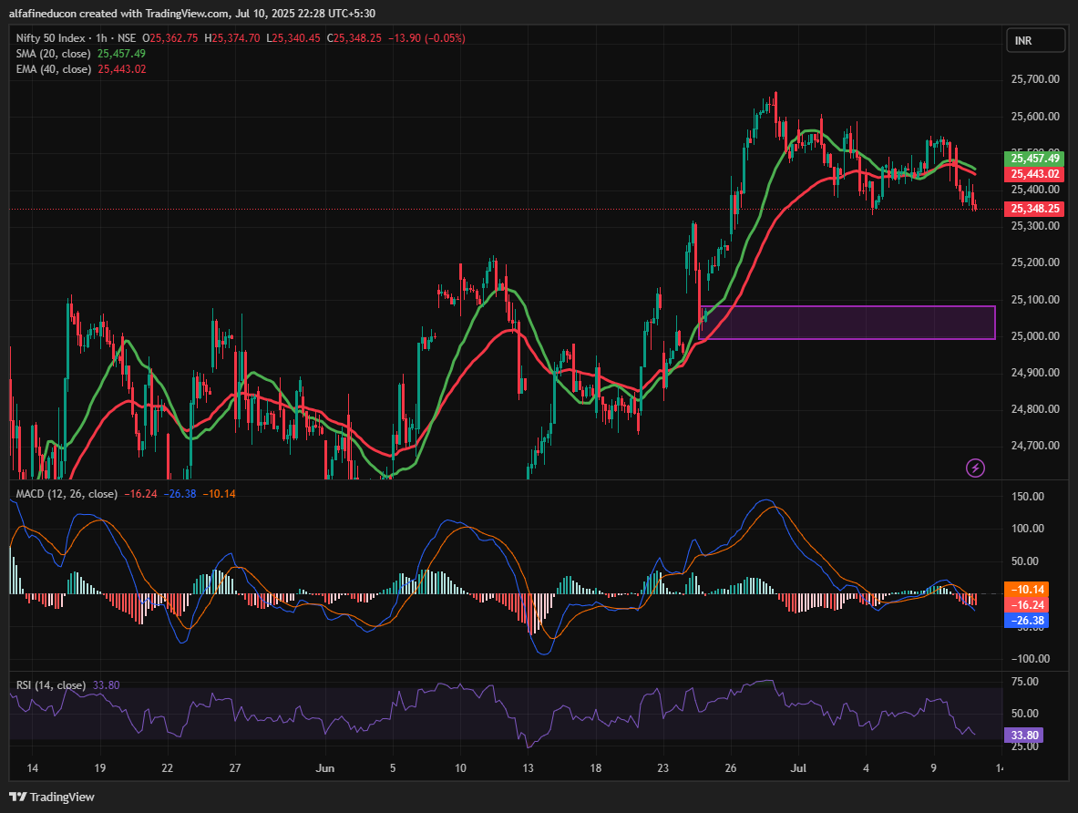Click the purple 33.80 RSI axis label
This screenshot has width=1078, height=813.
(x=1023, y=736)
